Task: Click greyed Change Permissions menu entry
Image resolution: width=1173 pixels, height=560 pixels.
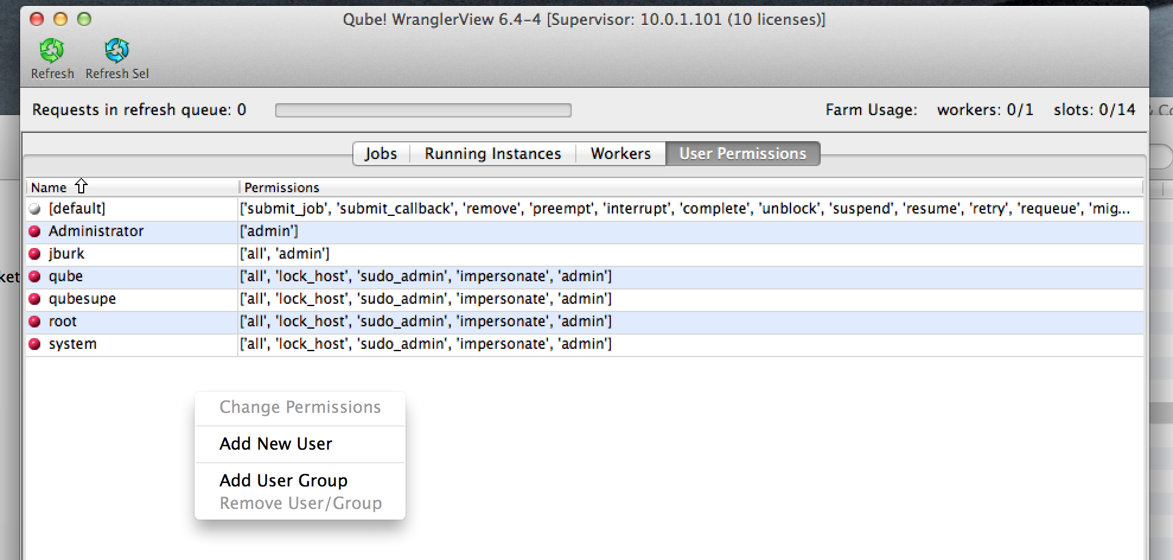Action: point(300,407)
